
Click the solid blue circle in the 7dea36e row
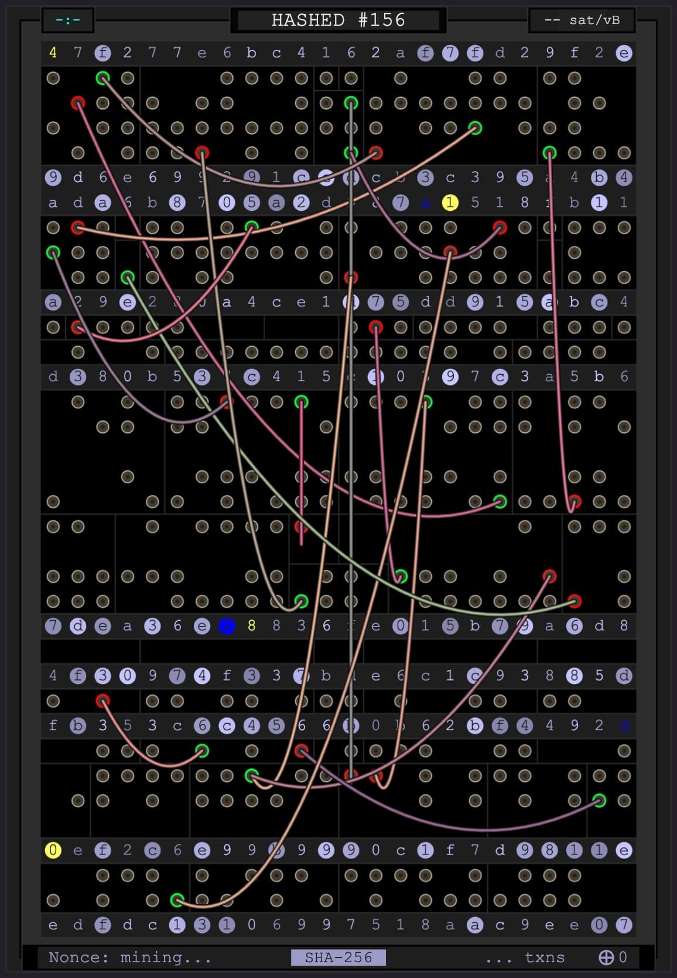(x=227, y=626)
